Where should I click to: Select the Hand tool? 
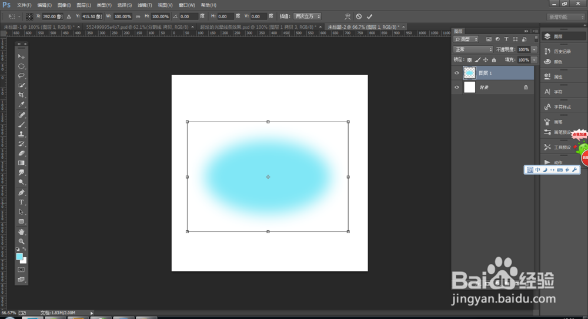coord(21,232)
